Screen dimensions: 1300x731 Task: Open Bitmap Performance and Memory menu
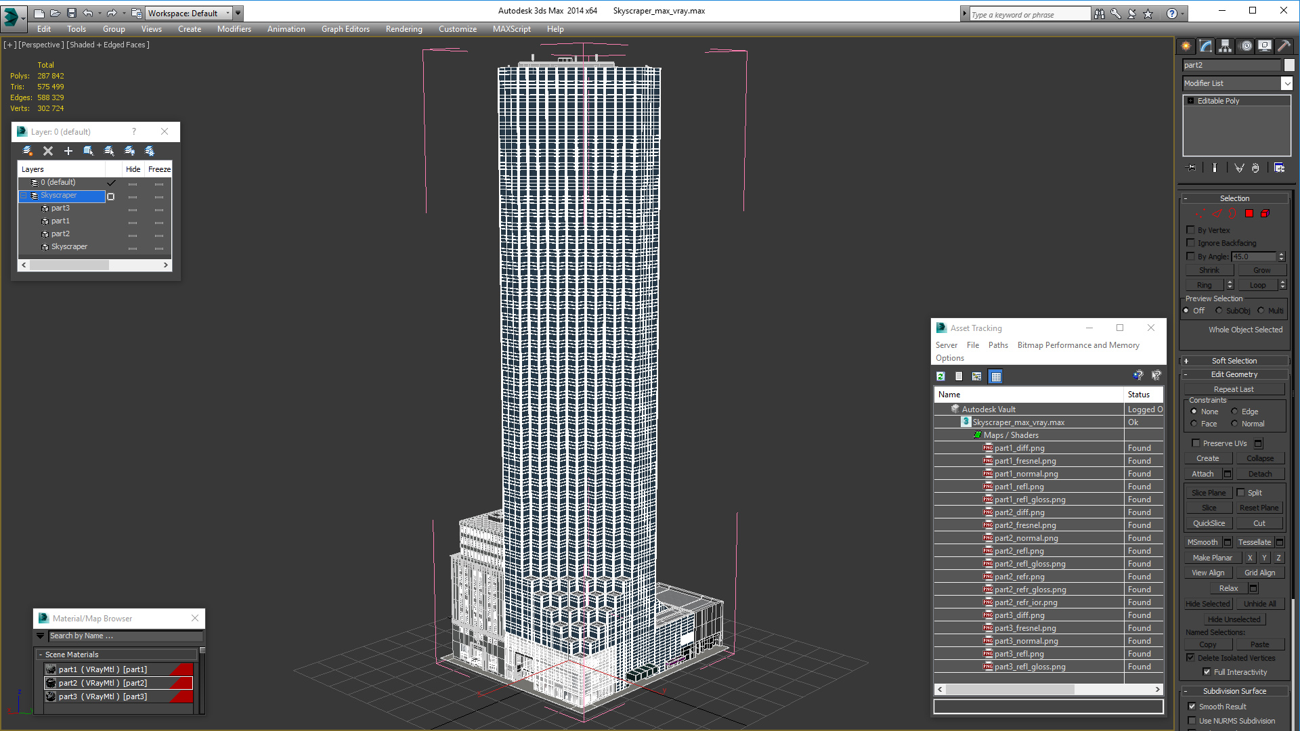coord(1078,345)
